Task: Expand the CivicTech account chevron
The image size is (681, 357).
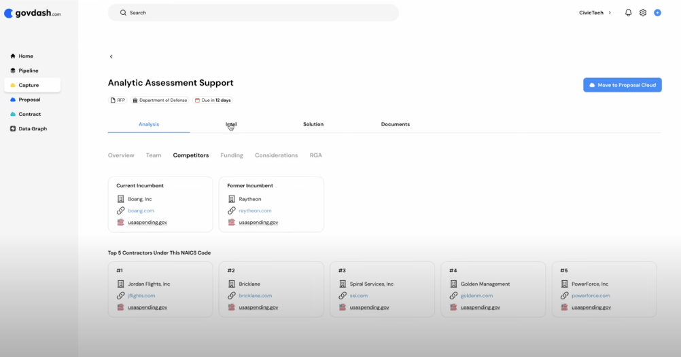Action: 610,13
